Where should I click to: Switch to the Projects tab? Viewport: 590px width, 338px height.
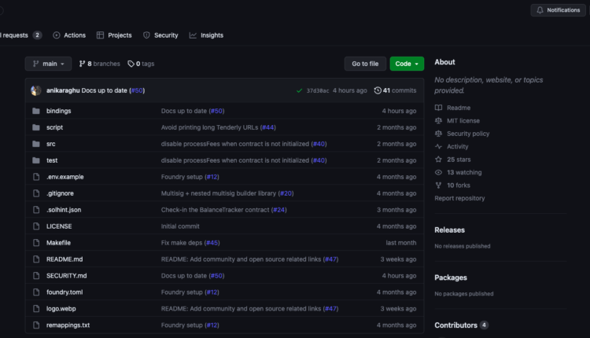point(114,35)
